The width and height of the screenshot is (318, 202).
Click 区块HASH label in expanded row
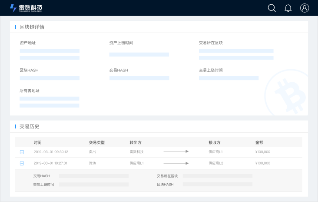[x=165, y=185]
